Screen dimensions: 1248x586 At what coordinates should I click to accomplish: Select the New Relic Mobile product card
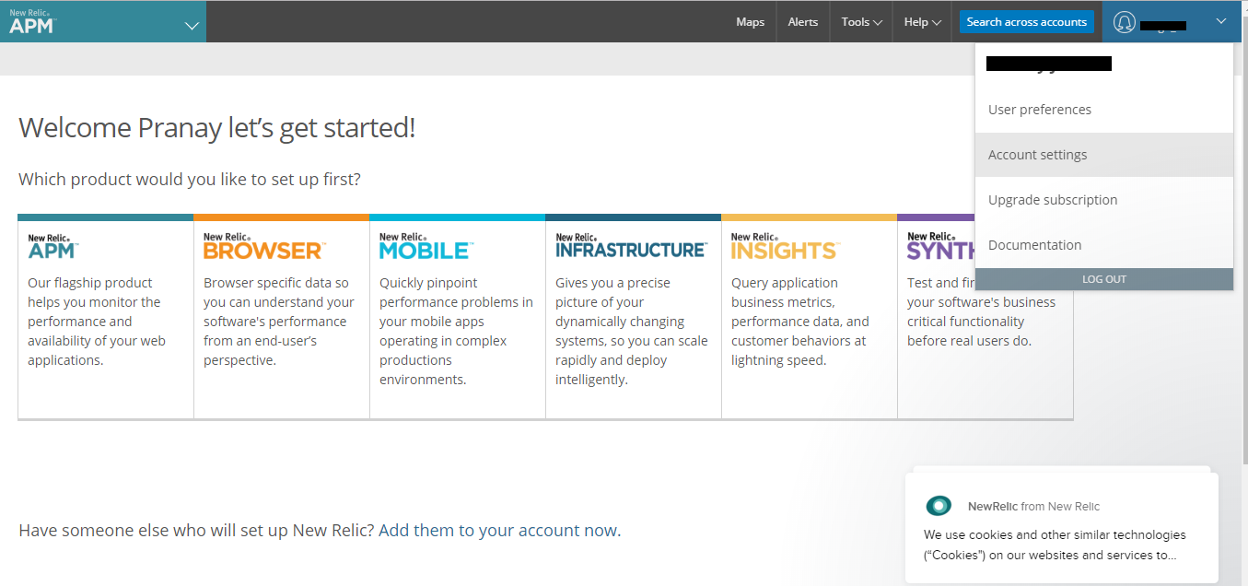(x=458, y=317)
